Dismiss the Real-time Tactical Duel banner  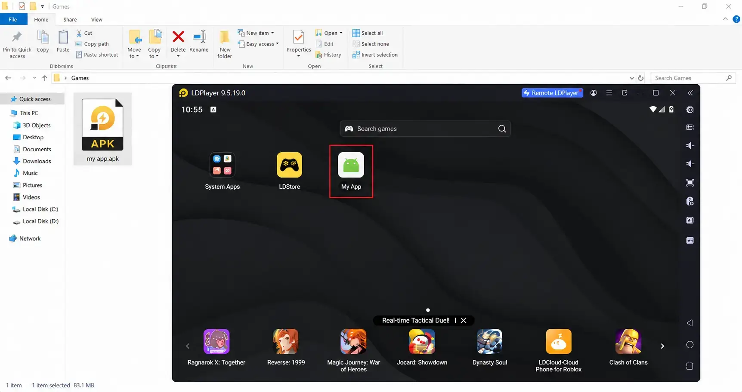coord(464,320)
